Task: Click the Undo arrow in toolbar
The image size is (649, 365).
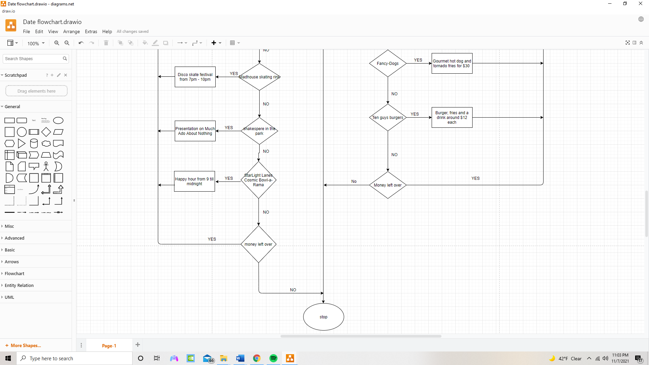Action: (x=81, y=43)
